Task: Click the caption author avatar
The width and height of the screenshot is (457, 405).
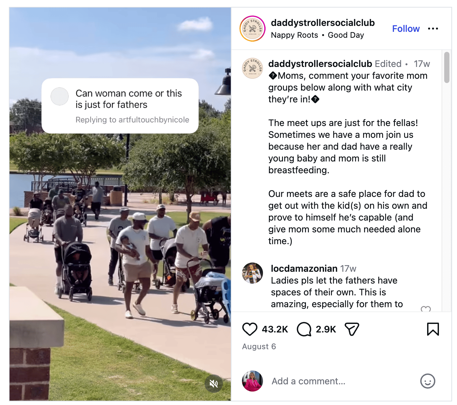Action: click(x=252, y=68)
